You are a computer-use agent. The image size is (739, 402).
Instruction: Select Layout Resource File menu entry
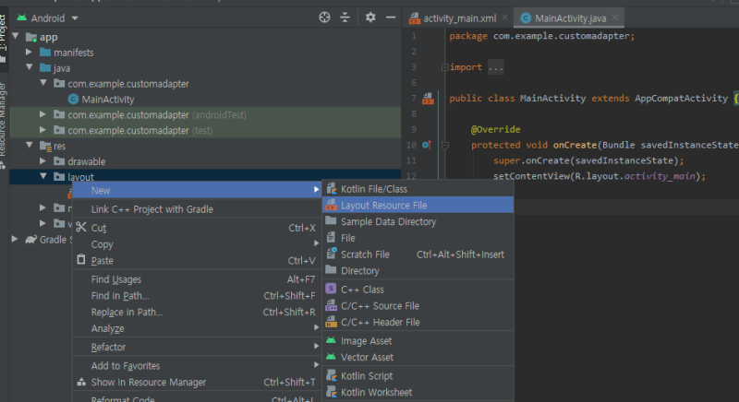[383, 206]
